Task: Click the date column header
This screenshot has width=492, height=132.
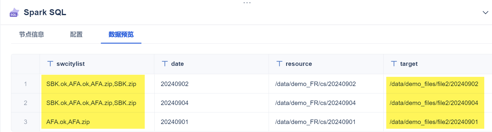Action: tap(178, 64)
